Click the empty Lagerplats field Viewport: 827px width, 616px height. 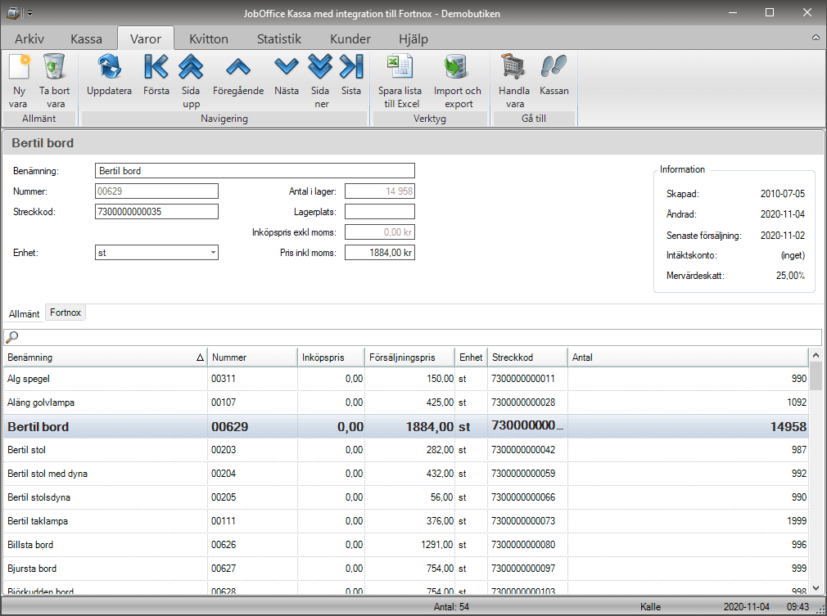pyautogui.click(x=380, y=212)
